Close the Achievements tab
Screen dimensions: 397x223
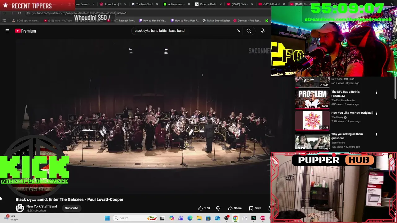(x=189, y=4)
